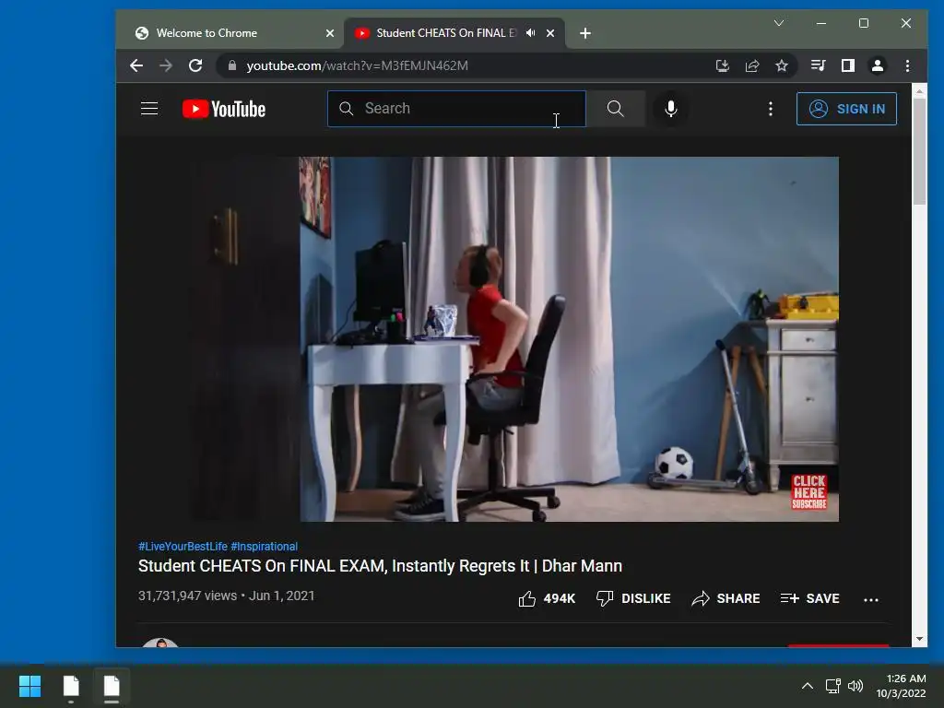View site information via the padlock icon
Image resolution: width=944 pixels, height=708 pixels.
pos(231,65)
